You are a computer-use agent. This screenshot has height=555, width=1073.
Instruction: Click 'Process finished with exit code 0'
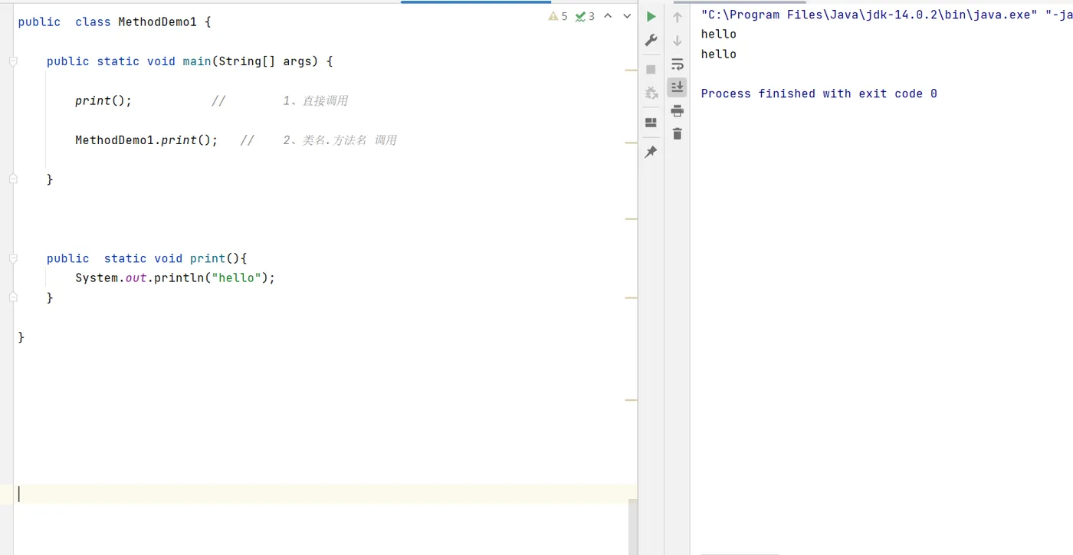(x=819, y=94)
